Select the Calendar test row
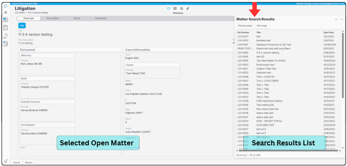 [289, 73]
